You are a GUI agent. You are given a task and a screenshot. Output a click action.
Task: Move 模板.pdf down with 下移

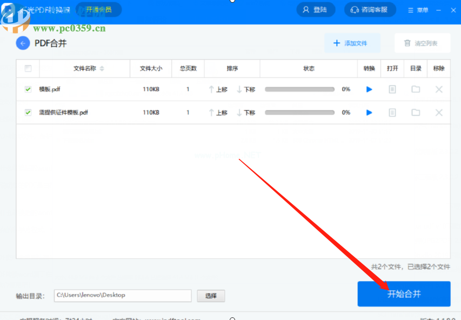pos(246,89)
